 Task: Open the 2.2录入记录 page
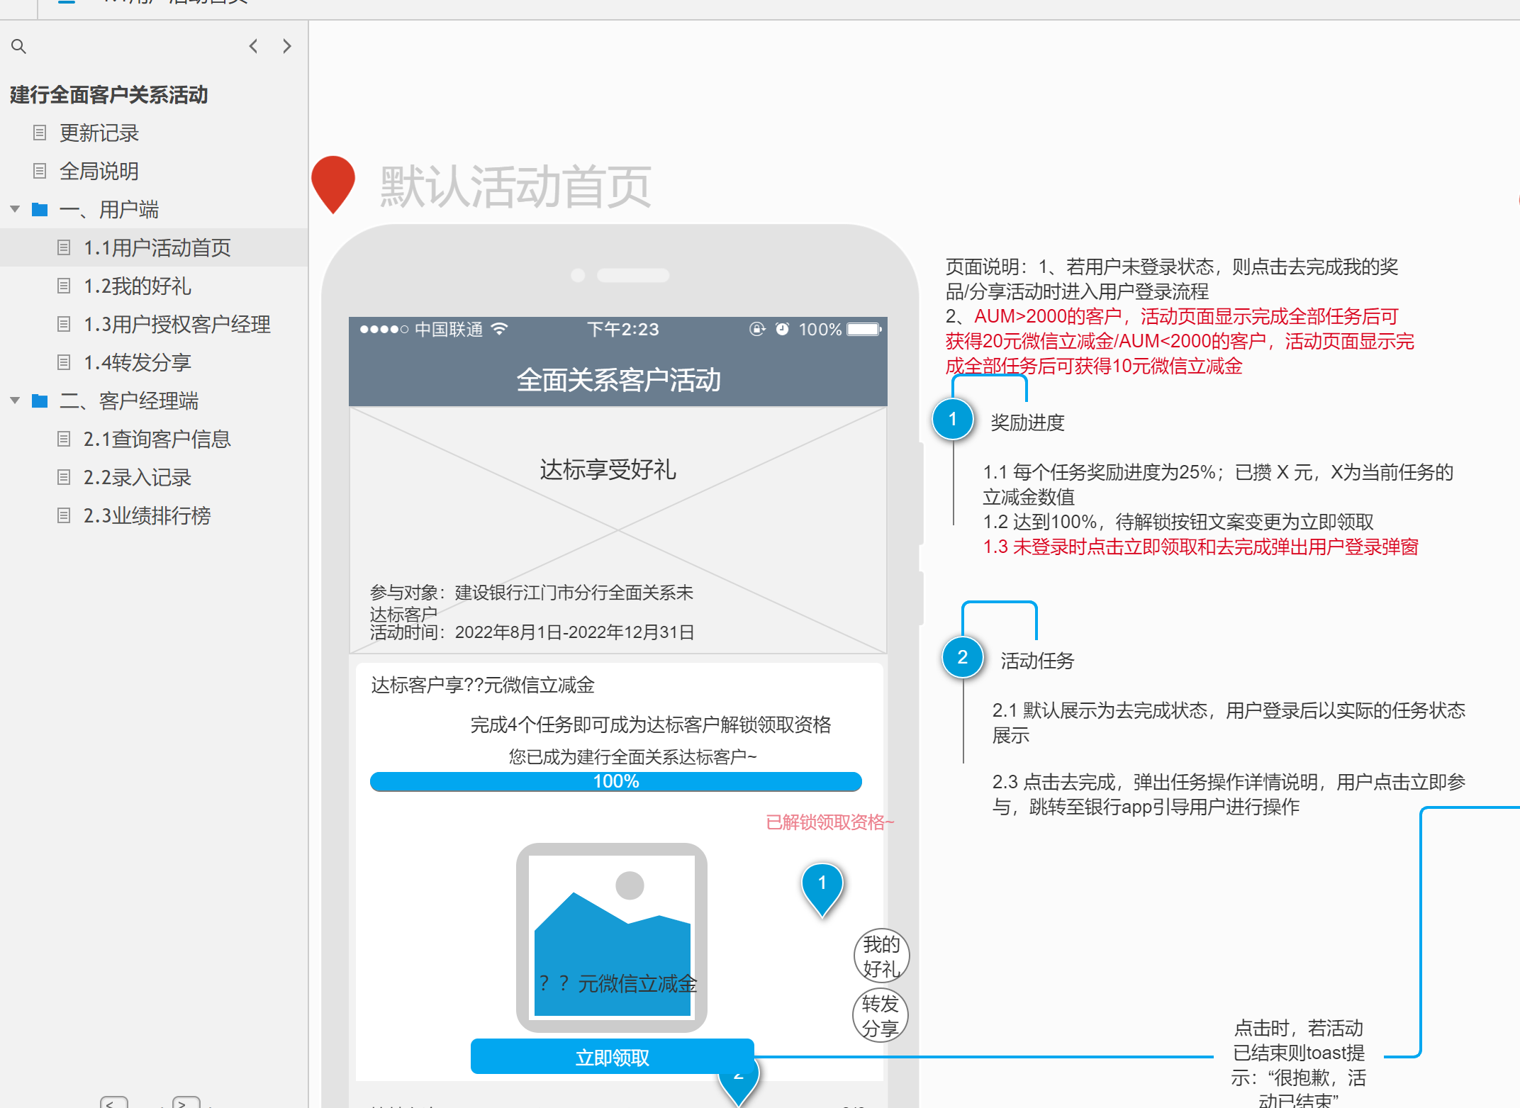[138, 477]
